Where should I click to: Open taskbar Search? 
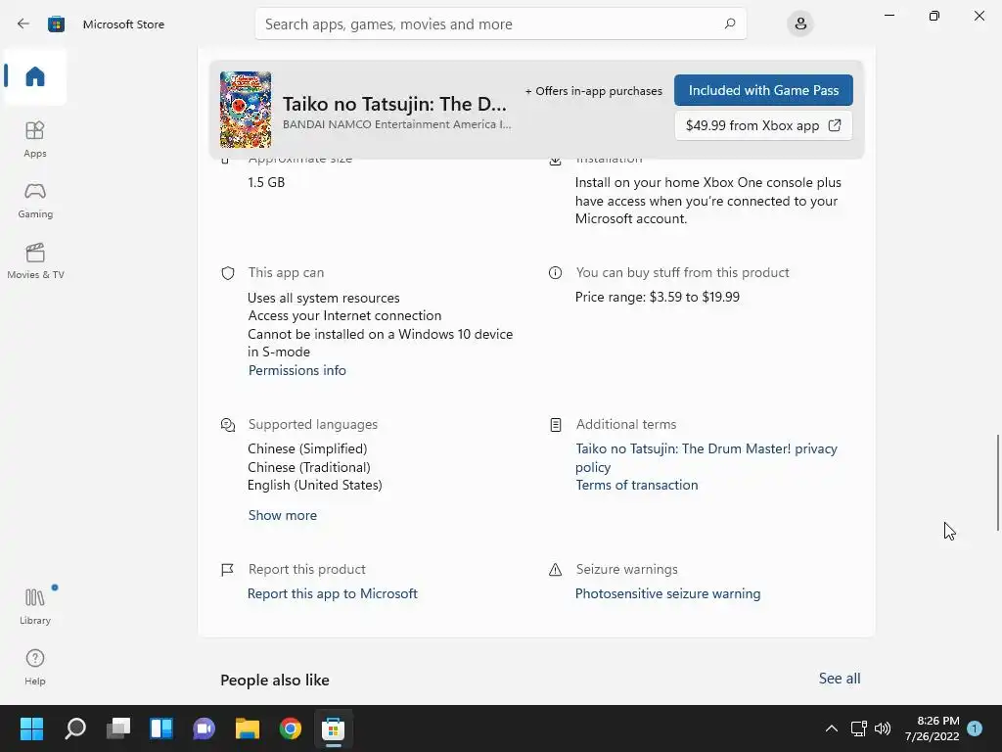coord(75,728)
